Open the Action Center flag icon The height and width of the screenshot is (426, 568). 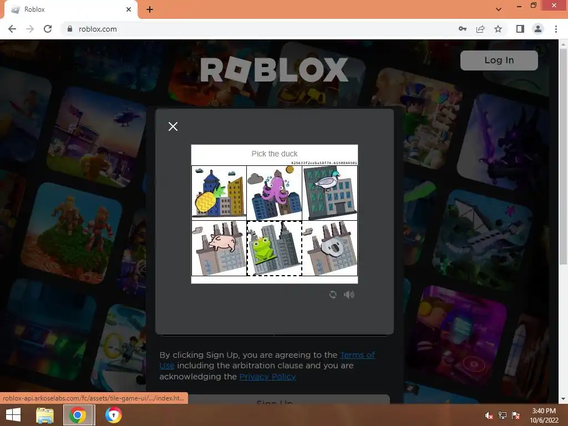[x=516, y=415]
